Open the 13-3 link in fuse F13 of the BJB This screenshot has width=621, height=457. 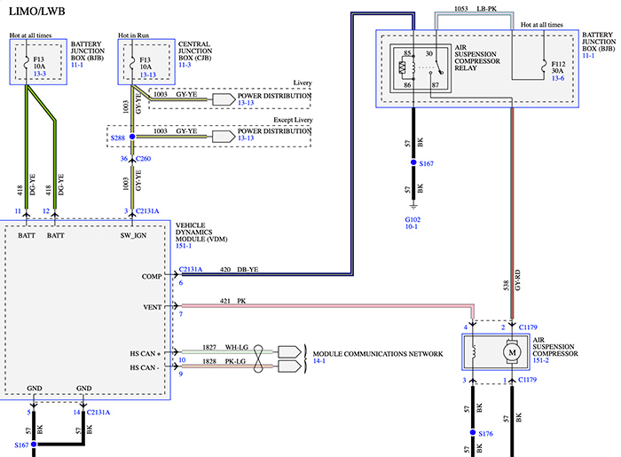tap(40, 74)
